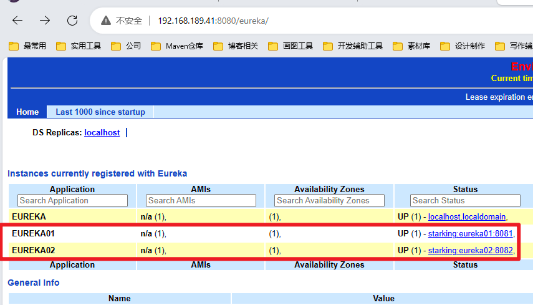
Task: Reload the Eureka page
Action: (x=72, y=21)
